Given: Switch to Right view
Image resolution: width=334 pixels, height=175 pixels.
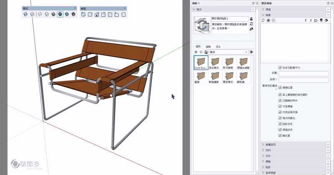Looking at the screenshot, I should tap(103, 15).
